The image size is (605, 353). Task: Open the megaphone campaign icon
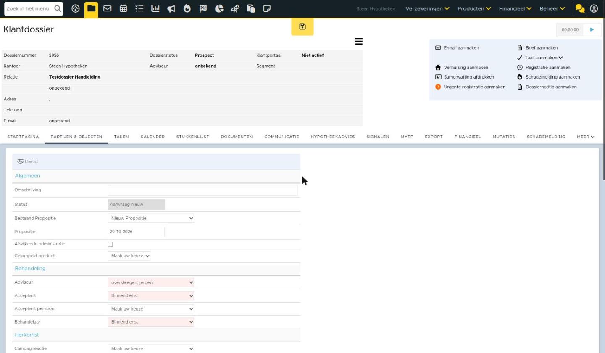point(171,8)
